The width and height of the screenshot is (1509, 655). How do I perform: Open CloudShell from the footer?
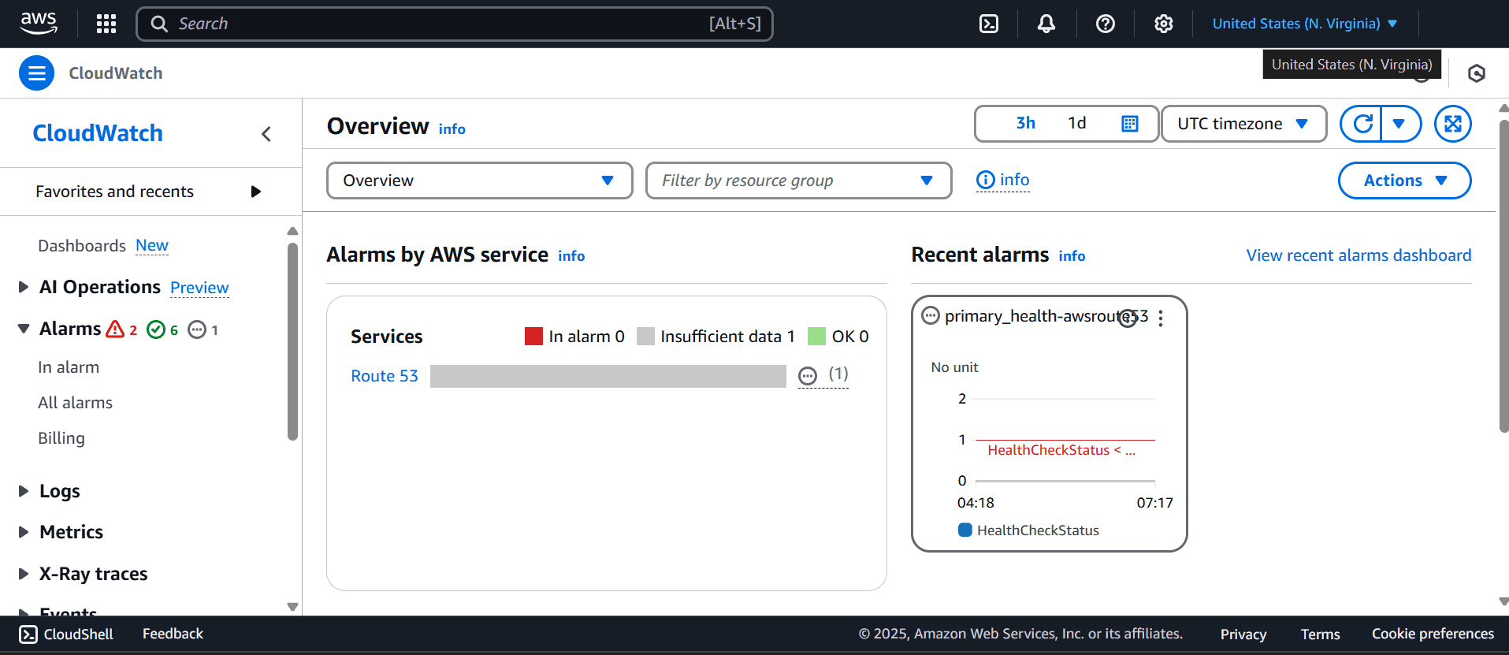[x=66, y=635]
